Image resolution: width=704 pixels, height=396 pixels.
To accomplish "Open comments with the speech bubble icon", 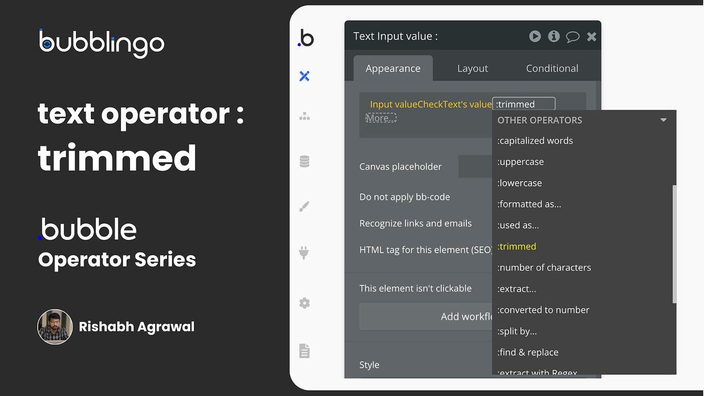I will click(x=572, y=36).
